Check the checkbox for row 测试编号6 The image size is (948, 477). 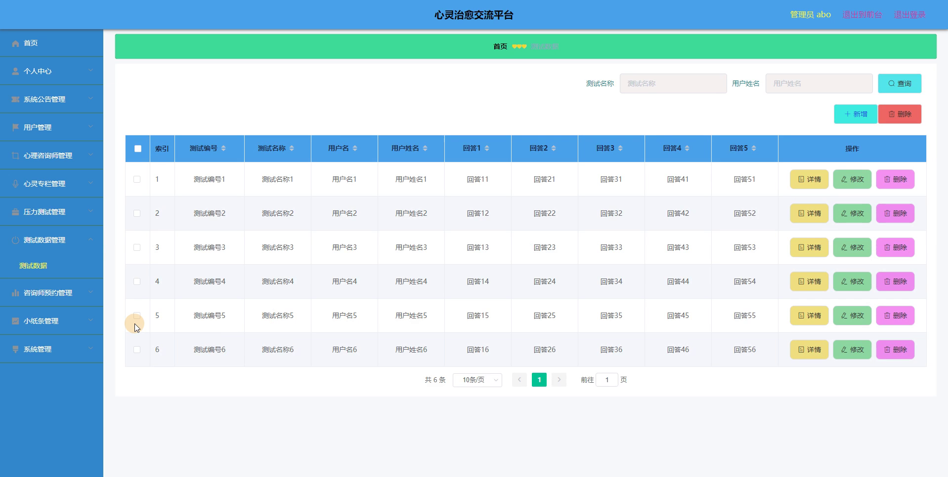coord(137,350)
